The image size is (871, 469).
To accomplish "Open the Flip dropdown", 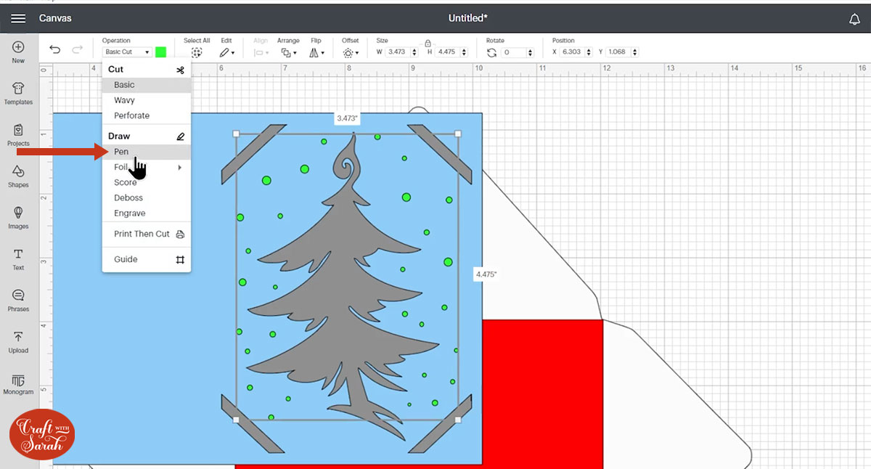I will (316, 53).
